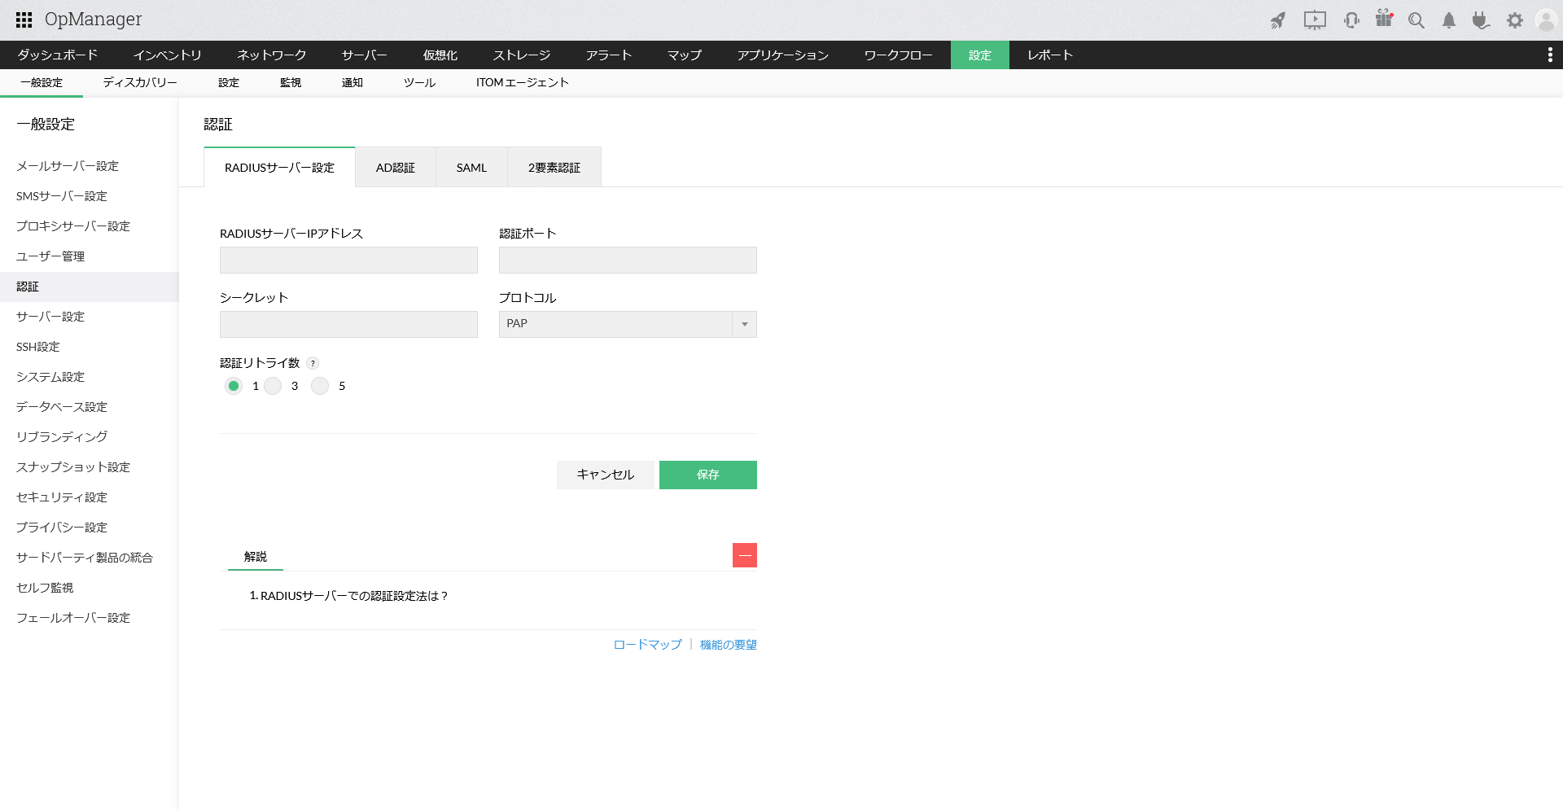Open セキュリティ設定 in the sidebar

coord(90,497)
